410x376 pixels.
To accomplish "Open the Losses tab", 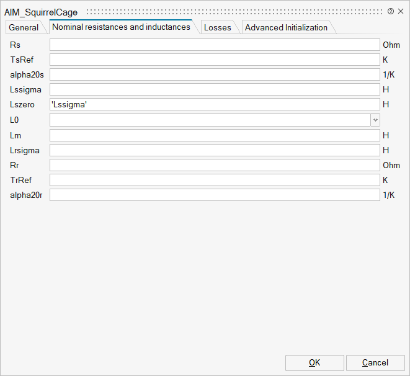I will [217, 27].
